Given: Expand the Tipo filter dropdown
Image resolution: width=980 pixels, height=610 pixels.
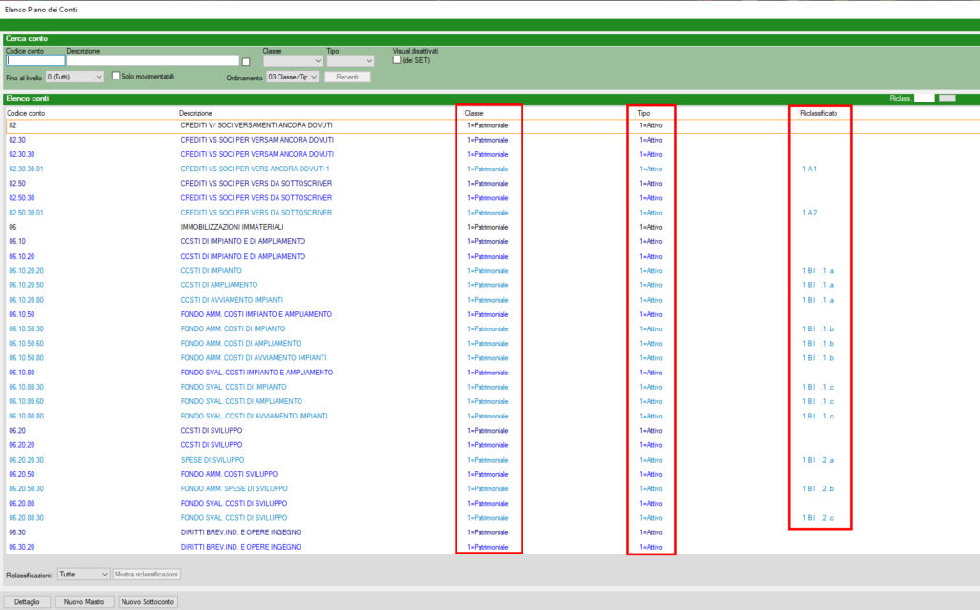Looking at the screenshot, I should click(x=349, y=61).
